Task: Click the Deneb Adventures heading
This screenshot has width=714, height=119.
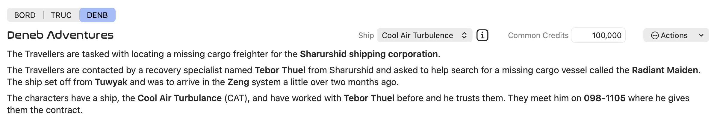Action: (x=60, y=35)
